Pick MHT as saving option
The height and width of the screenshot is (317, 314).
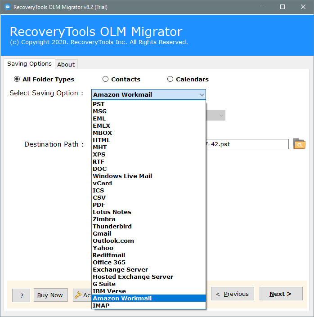[149, 147]
